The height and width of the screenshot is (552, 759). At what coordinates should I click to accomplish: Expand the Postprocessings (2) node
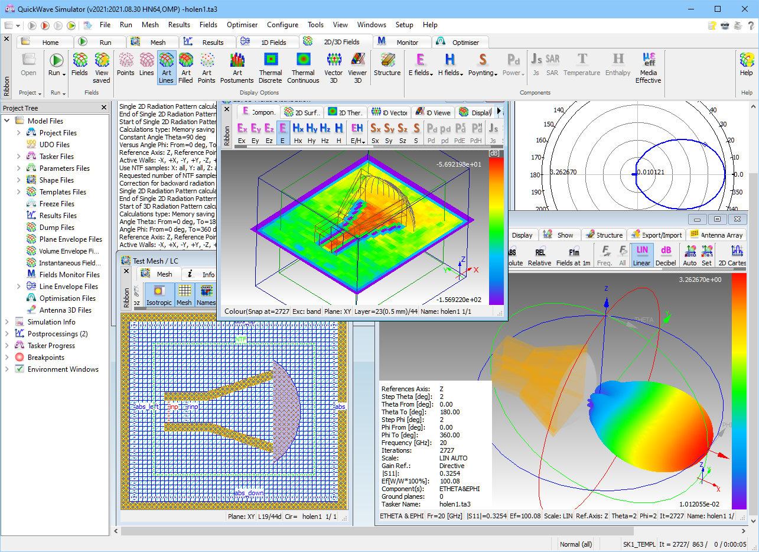tap(7, 334)
